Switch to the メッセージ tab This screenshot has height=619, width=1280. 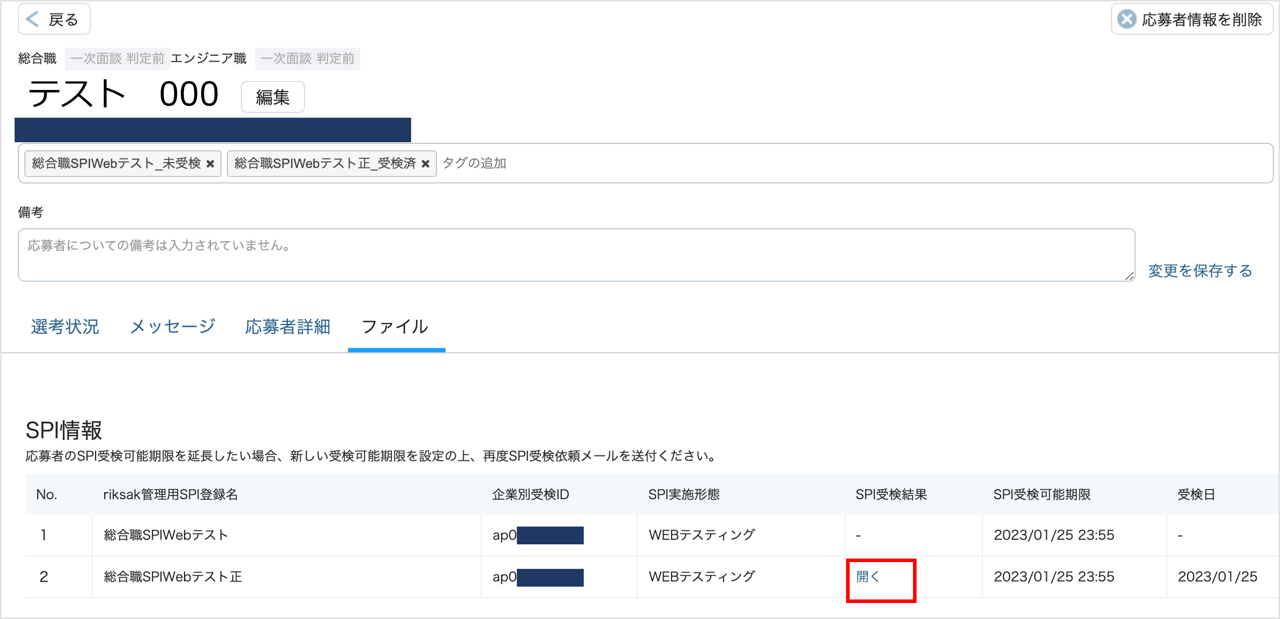(172, 327)
